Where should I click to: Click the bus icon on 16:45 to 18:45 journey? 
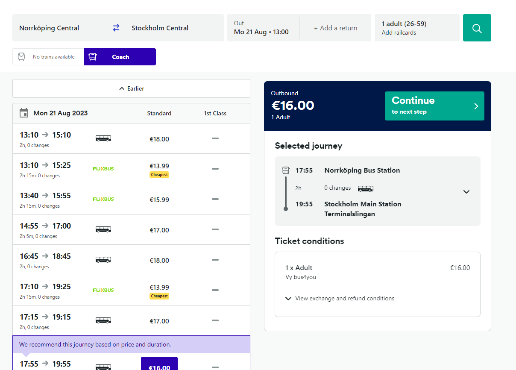[x=103, y=260]
